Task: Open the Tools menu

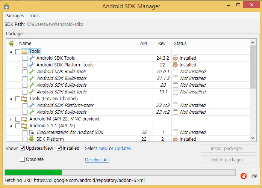Action: (34, 15)
